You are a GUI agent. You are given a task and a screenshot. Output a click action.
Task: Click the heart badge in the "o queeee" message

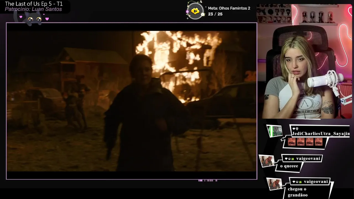pyautogui.click(x=287, y=159)
